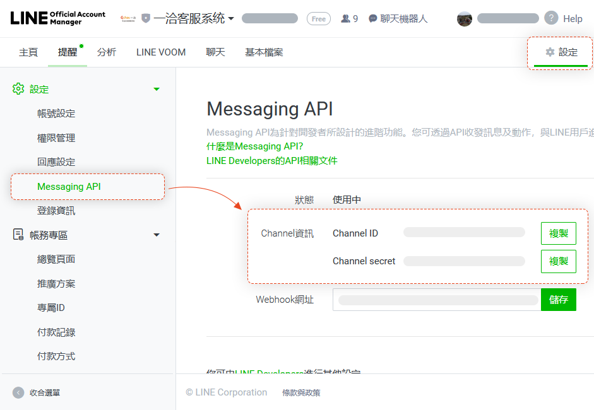Image resolution: width=594 pixels, height=410 pixels.
Task: Copy the Channel ID with 複製 button
Action: [x=559, y=233]
